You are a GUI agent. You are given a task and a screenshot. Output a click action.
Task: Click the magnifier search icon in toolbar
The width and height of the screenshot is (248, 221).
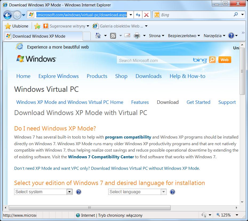(x=236, y=15)
